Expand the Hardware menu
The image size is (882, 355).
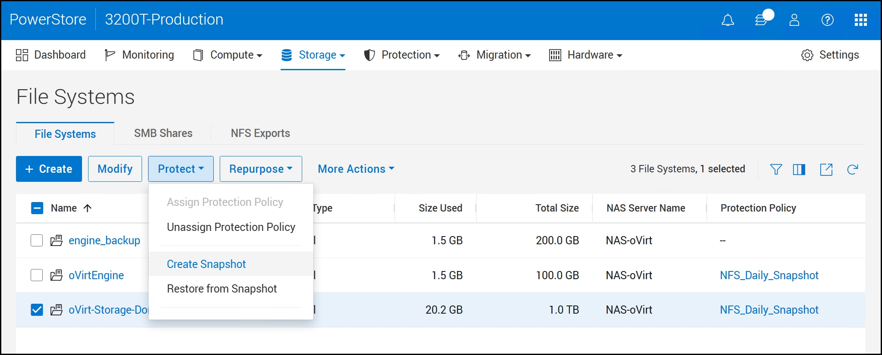[585, 55]
